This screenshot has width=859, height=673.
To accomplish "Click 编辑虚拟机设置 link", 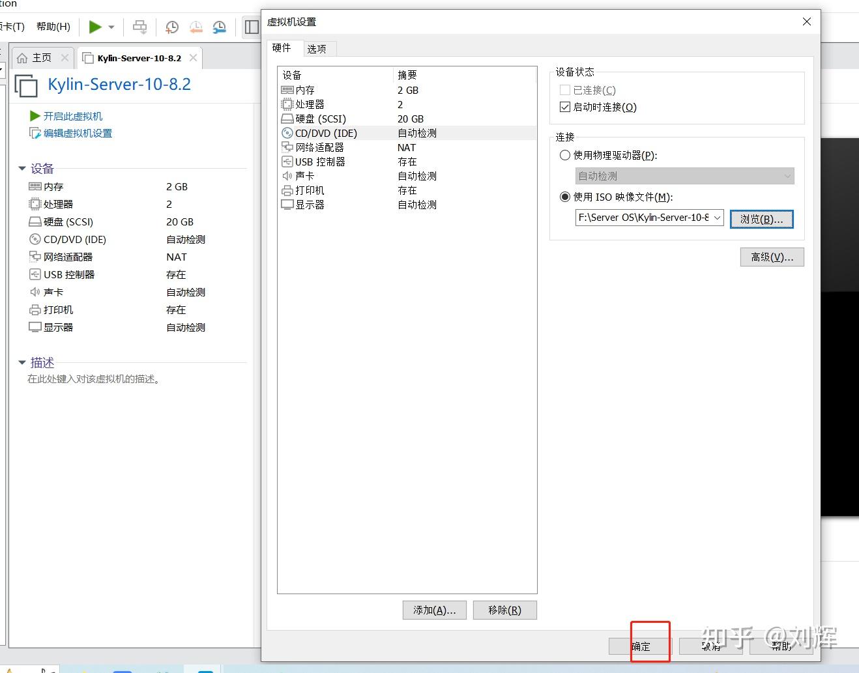I will pyautogui.click(x=78, y=133).
